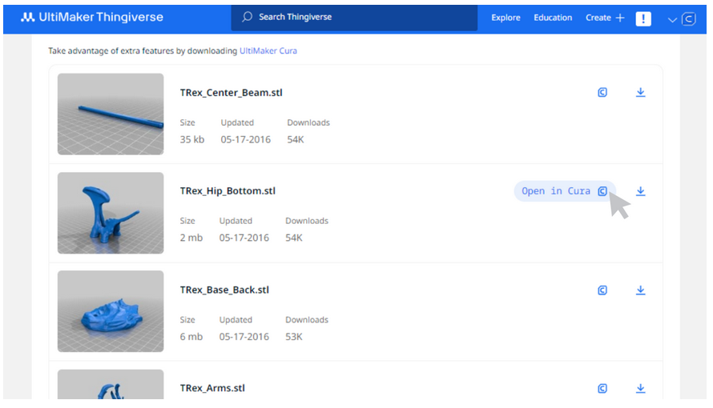Click the 53K downloads value
This screenshot has width=713, height=408.
294,337
